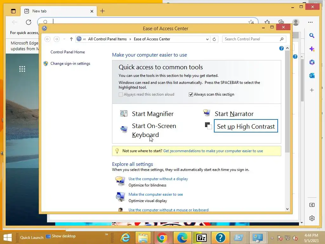Click Start Magnifier text link
The height and width of the screenshot is (244, 325).
coord(153,114)
